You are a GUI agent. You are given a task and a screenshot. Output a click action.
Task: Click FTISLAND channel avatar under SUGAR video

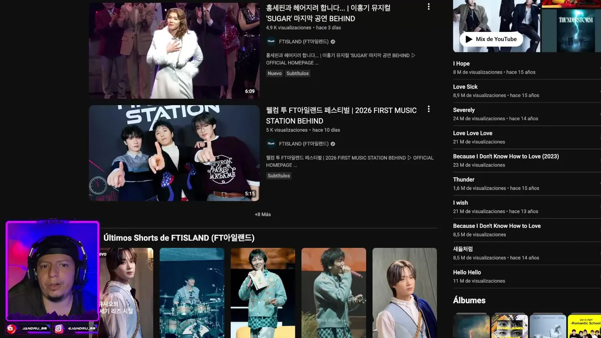coord(271,41)
